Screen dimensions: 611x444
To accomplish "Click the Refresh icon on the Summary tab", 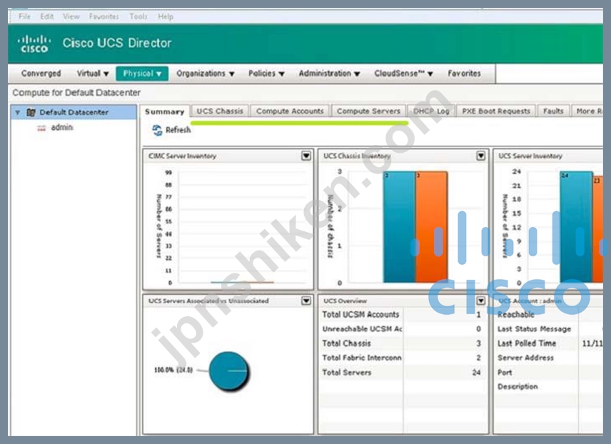I will (x=157, y=130).
